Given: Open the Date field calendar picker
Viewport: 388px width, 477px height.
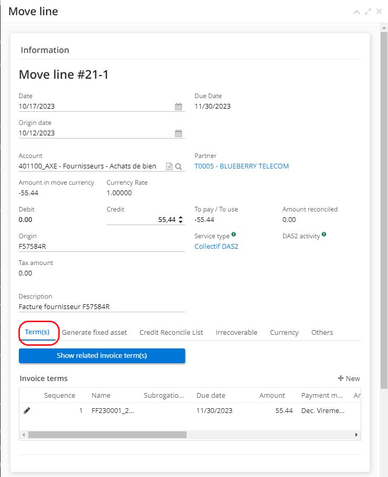Looking at the screenshot, I should click(x=178, y=107).
